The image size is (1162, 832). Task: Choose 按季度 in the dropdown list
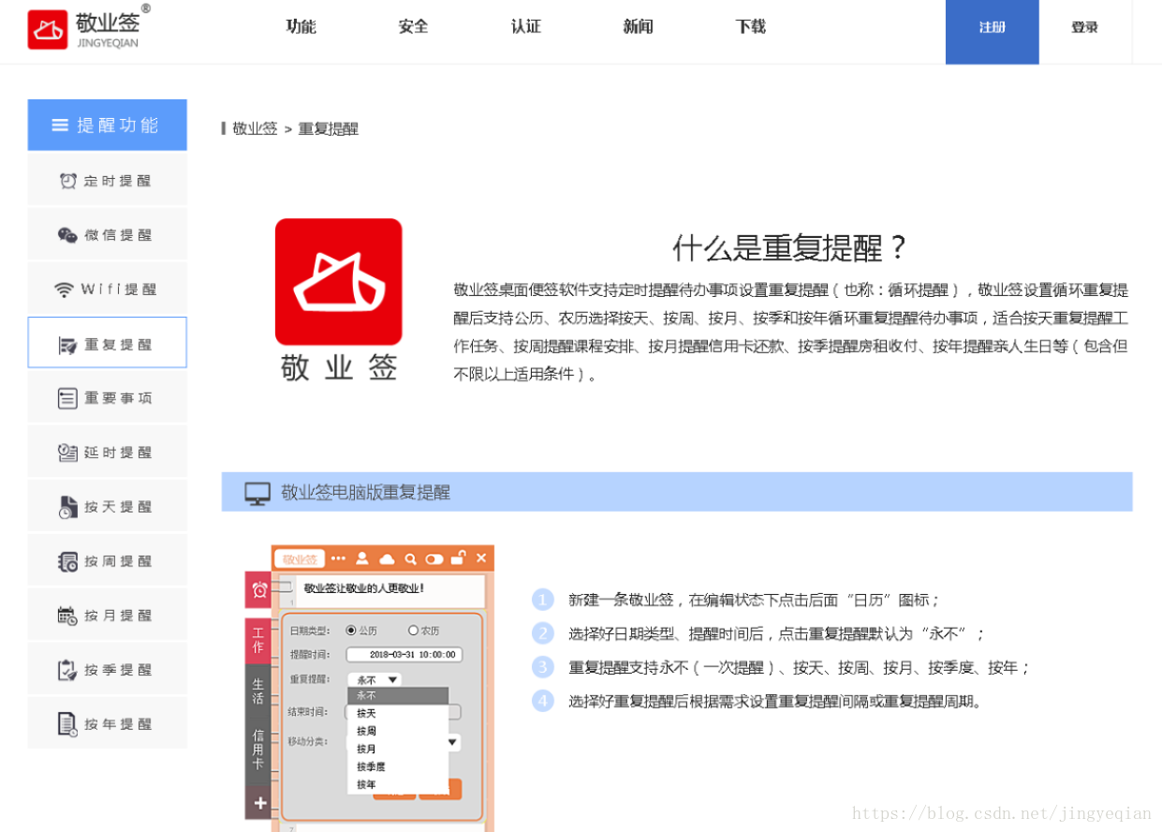pyautogui.click(x=398, y=766)
